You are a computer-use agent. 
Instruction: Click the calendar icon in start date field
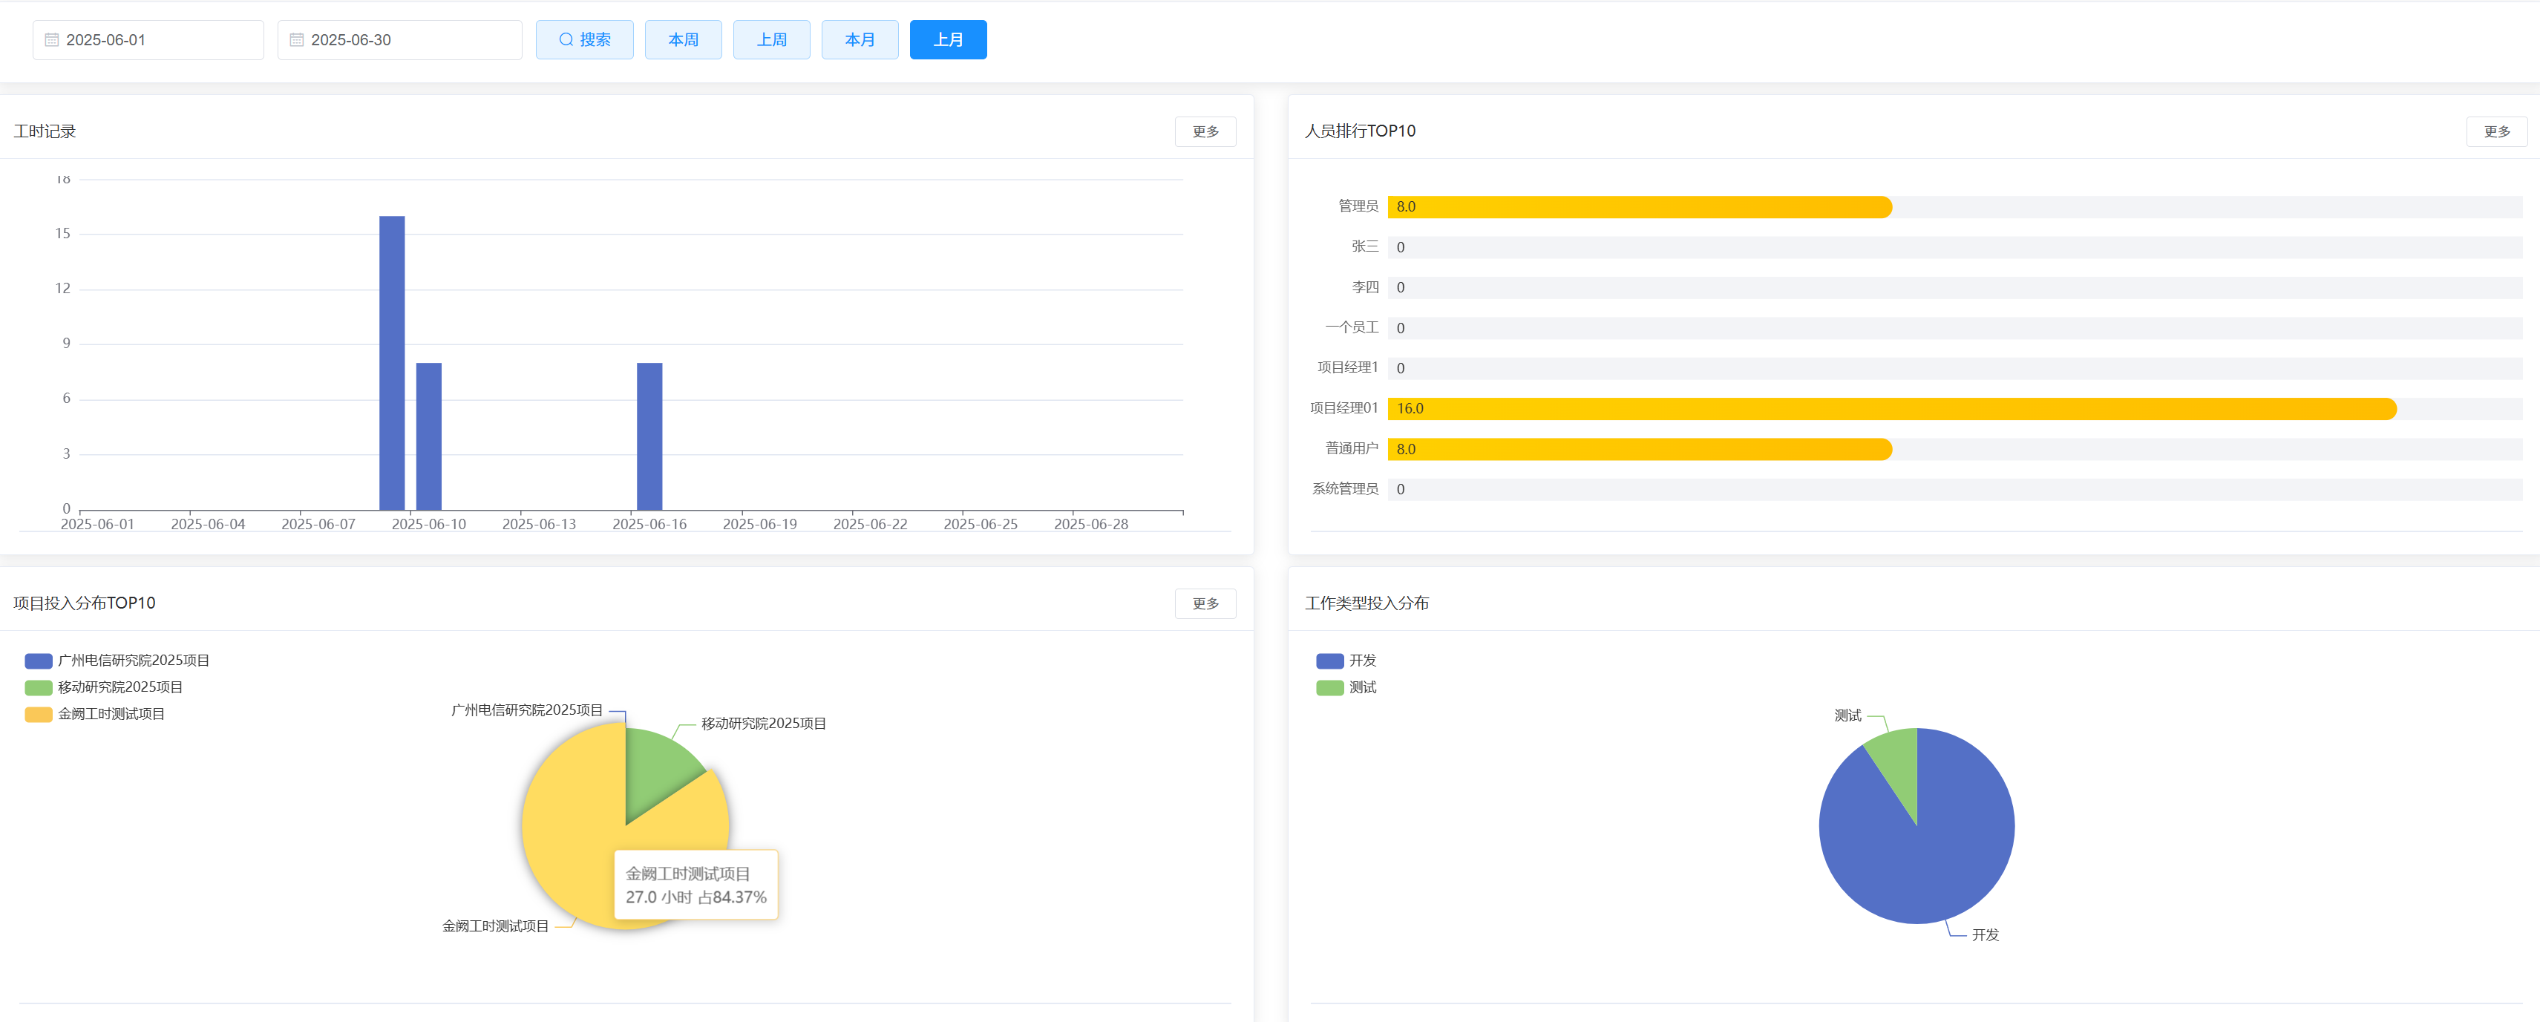tap(51, 40)
